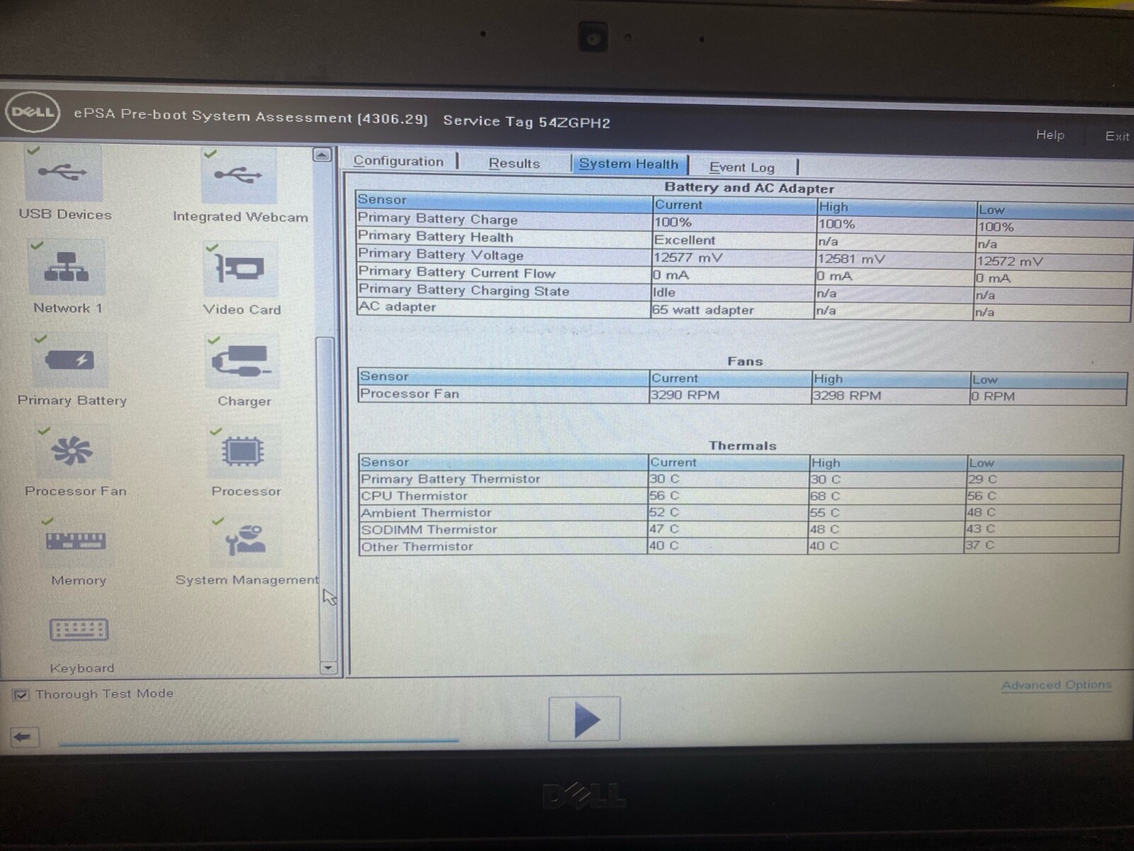
Task: Click the '37 C' other low value
Action: pos(979,545)
